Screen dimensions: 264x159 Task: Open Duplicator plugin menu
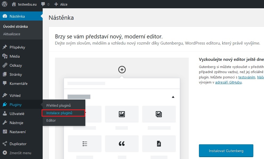click(18, 144)
